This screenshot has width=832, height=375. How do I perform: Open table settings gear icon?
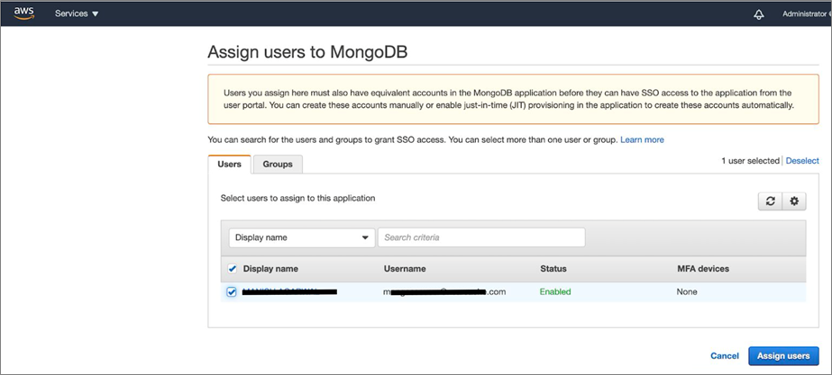794,201
